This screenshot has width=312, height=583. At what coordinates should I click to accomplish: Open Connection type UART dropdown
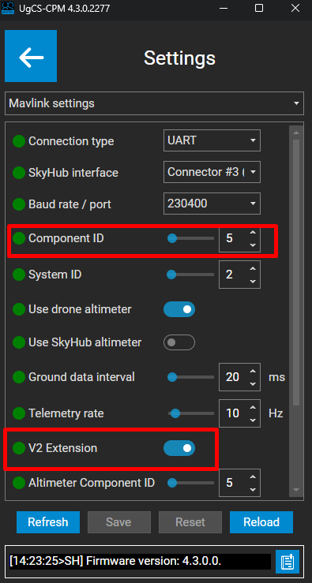click(212, 140)
